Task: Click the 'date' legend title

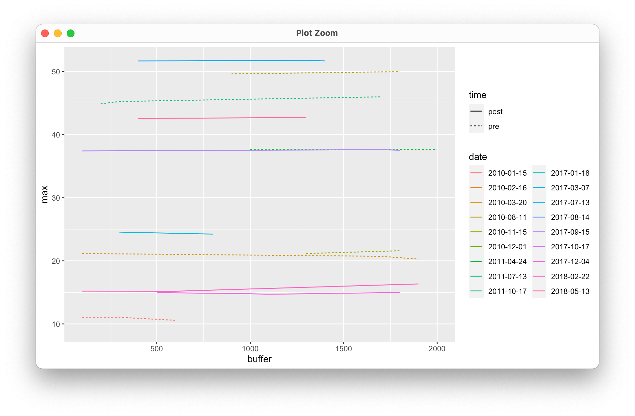Action: [x=478, y=157]
